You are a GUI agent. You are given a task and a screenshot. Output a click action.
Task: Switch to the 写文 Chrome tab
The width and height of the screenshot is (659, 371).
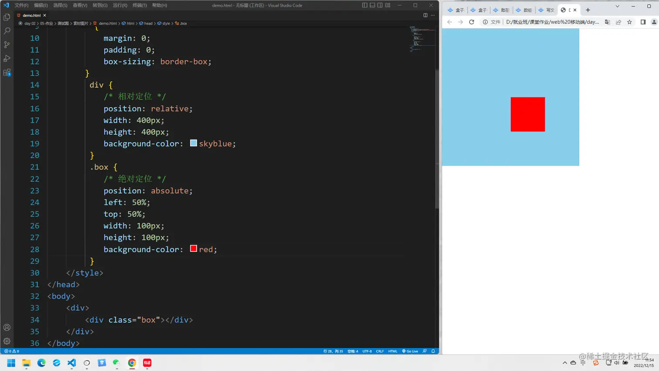click(547, 10)
